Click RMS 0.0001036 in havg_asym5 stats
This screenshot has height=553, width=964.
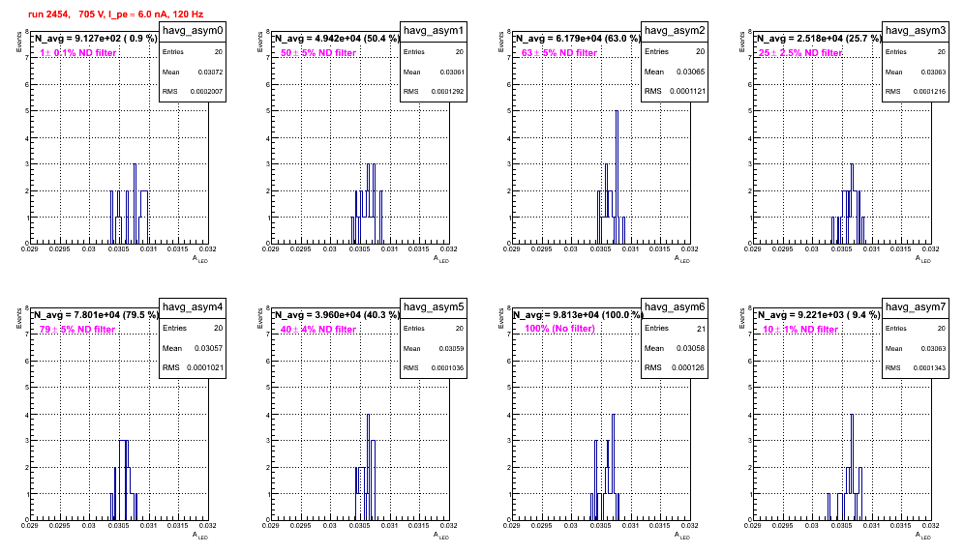coord(434,368)
